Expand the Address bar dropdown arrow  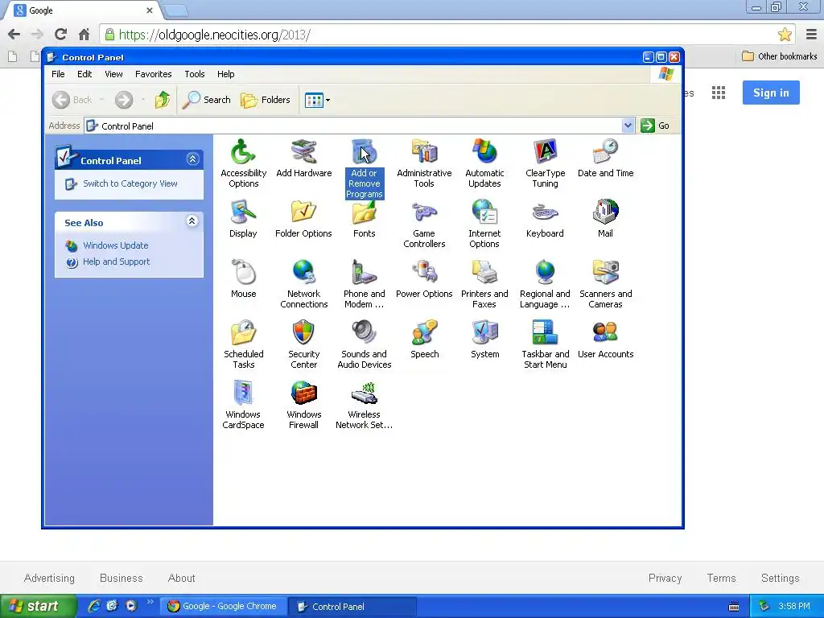[x=628, y=126]
